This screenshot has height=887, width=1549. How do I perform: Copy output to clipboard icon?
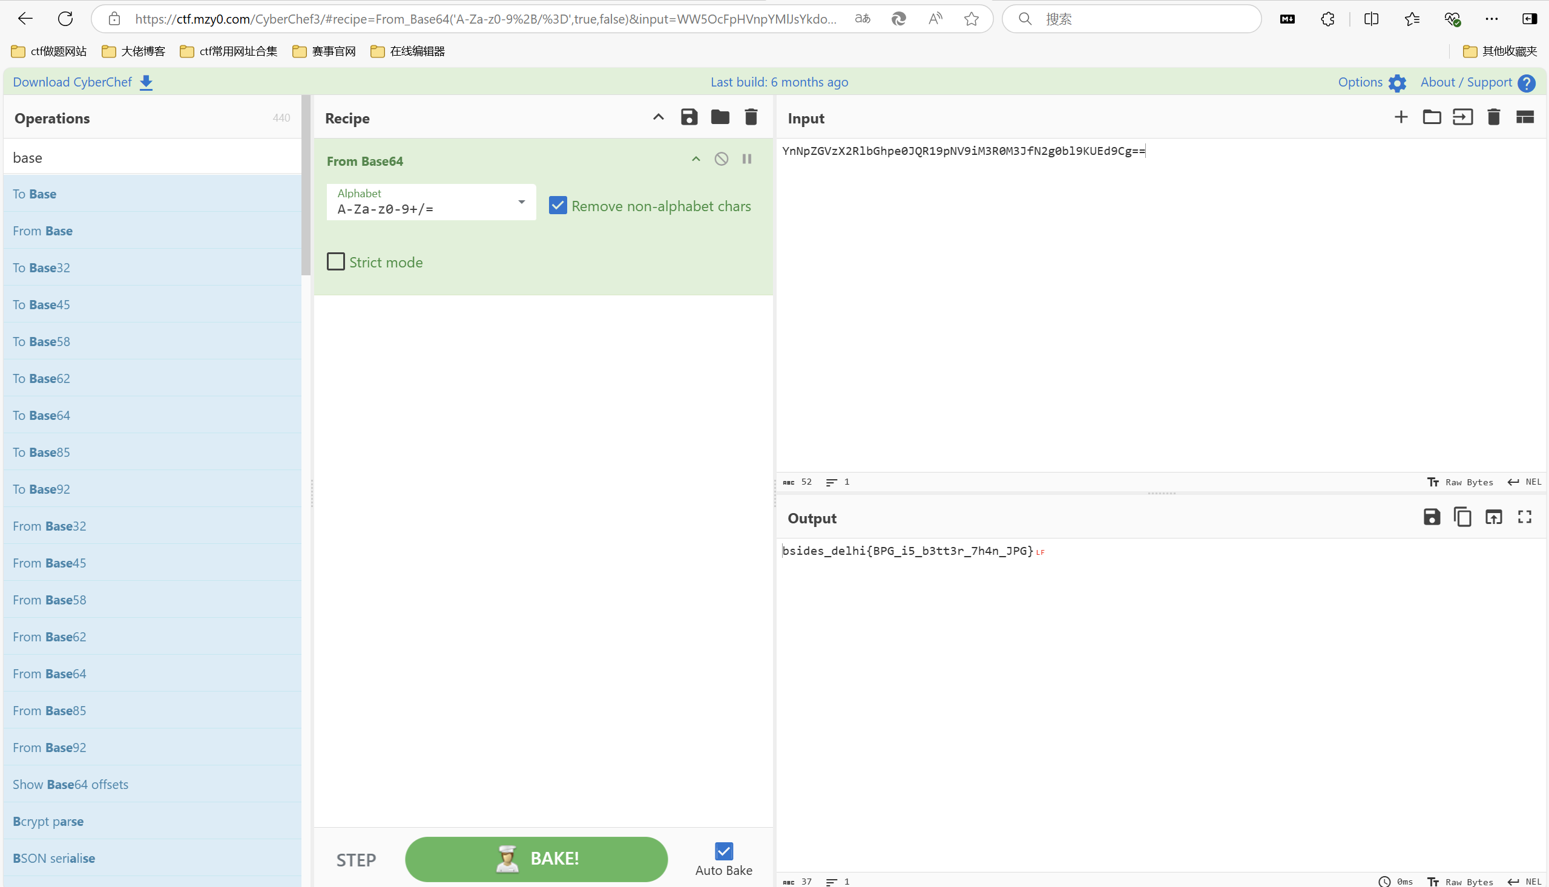(x=1462, y=517)
